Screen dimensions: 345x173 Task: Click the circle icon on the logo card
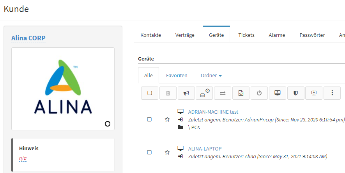pos(107,124)
